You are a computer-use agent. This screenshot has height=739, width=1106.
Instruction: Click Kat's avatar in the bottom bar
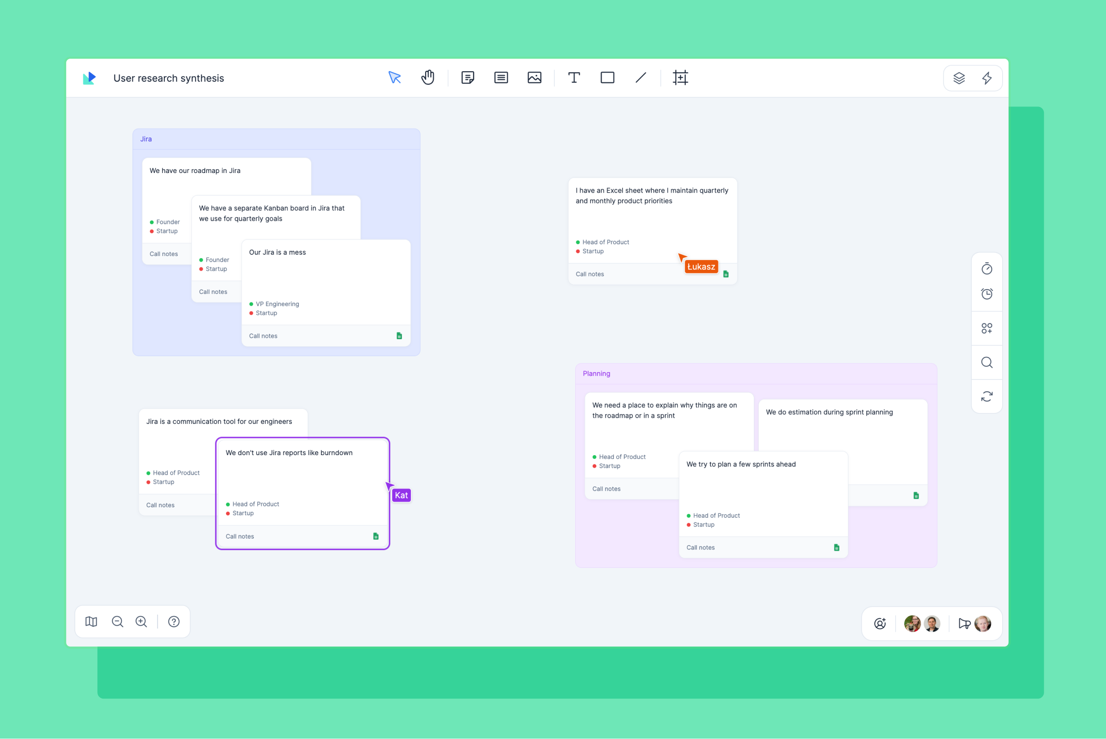coord(912,623)
